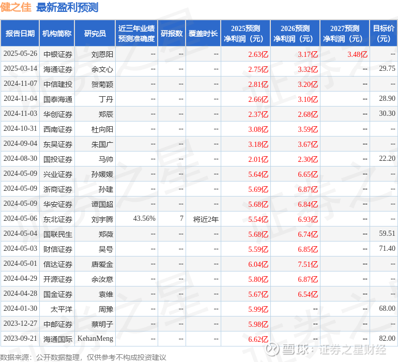Select the 信达证券 cell

(58, 264)
